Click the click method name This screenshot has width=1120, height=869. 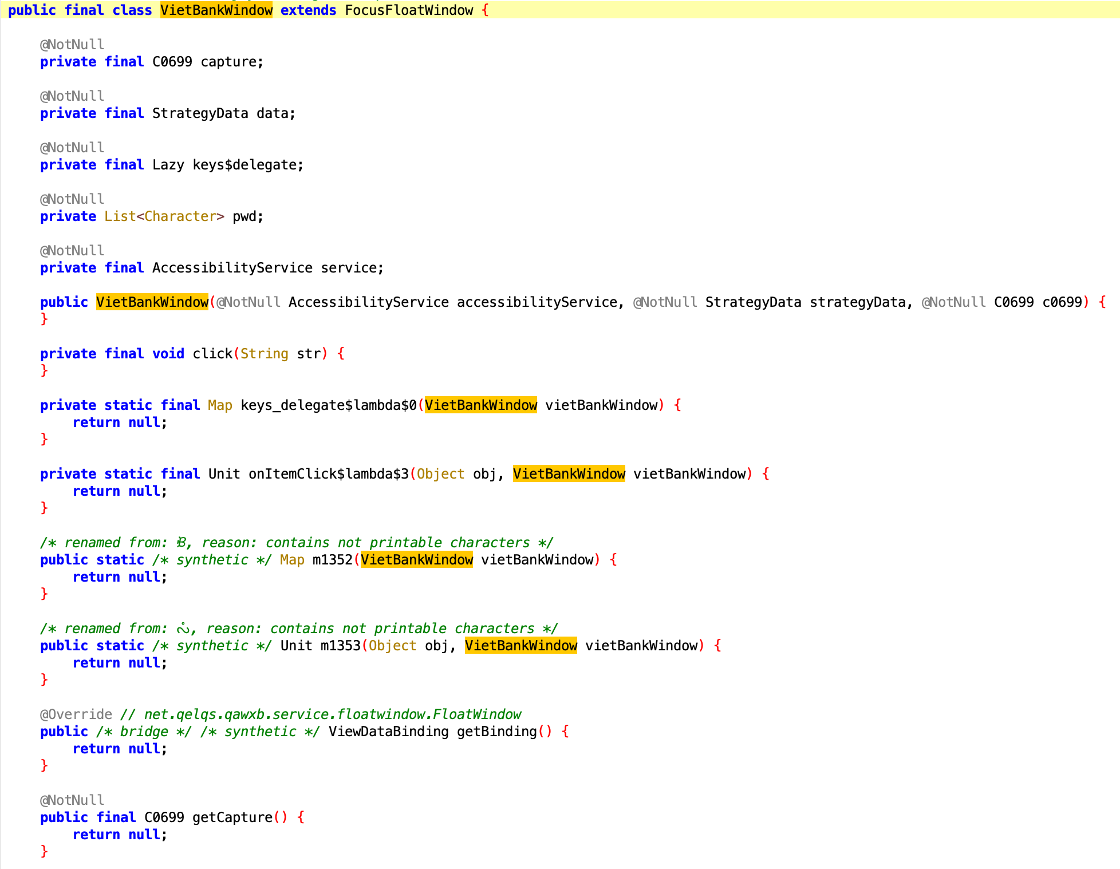(x=212, y=354)
